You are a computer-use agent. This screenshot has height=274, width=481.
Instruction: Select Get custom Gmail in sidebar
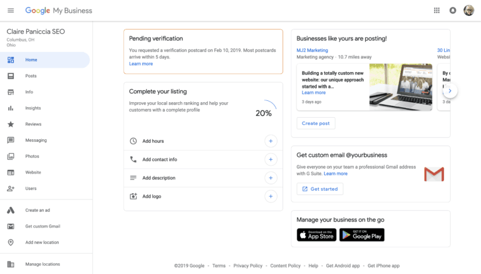point(45,226)
